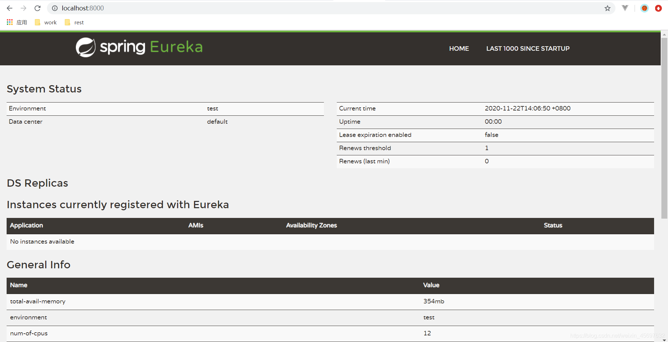This screenshot has width=668, height=342.
Task: Open the rest bookmark folder
Action: (x=74, y=22)
